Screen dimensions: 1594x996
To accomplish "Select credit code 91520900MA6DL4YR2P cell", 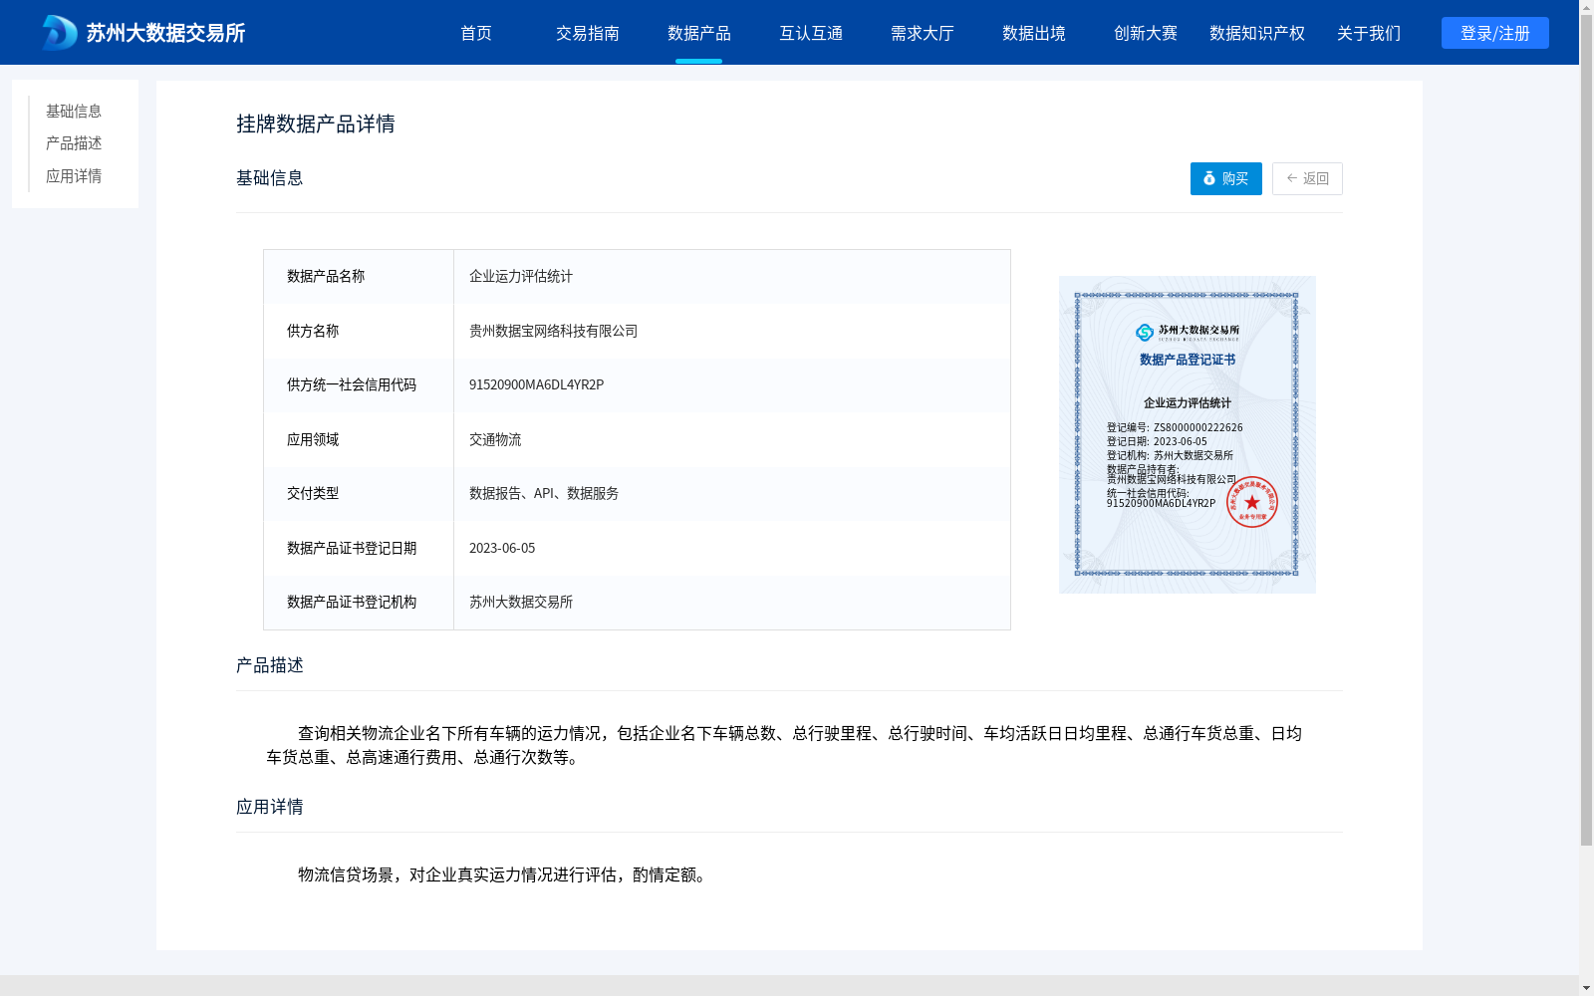I will (732, 385).
